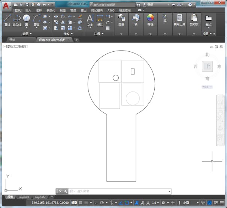
Task: Click the 登录 sign-in button
Action: click(150, 4)
